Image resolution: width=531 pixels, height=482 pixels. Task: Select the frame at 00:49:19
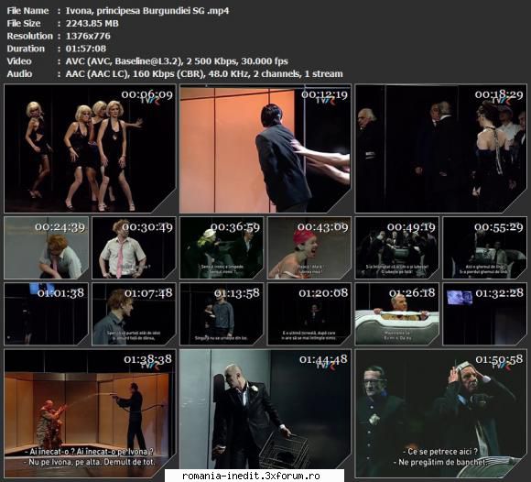[397, 247]
